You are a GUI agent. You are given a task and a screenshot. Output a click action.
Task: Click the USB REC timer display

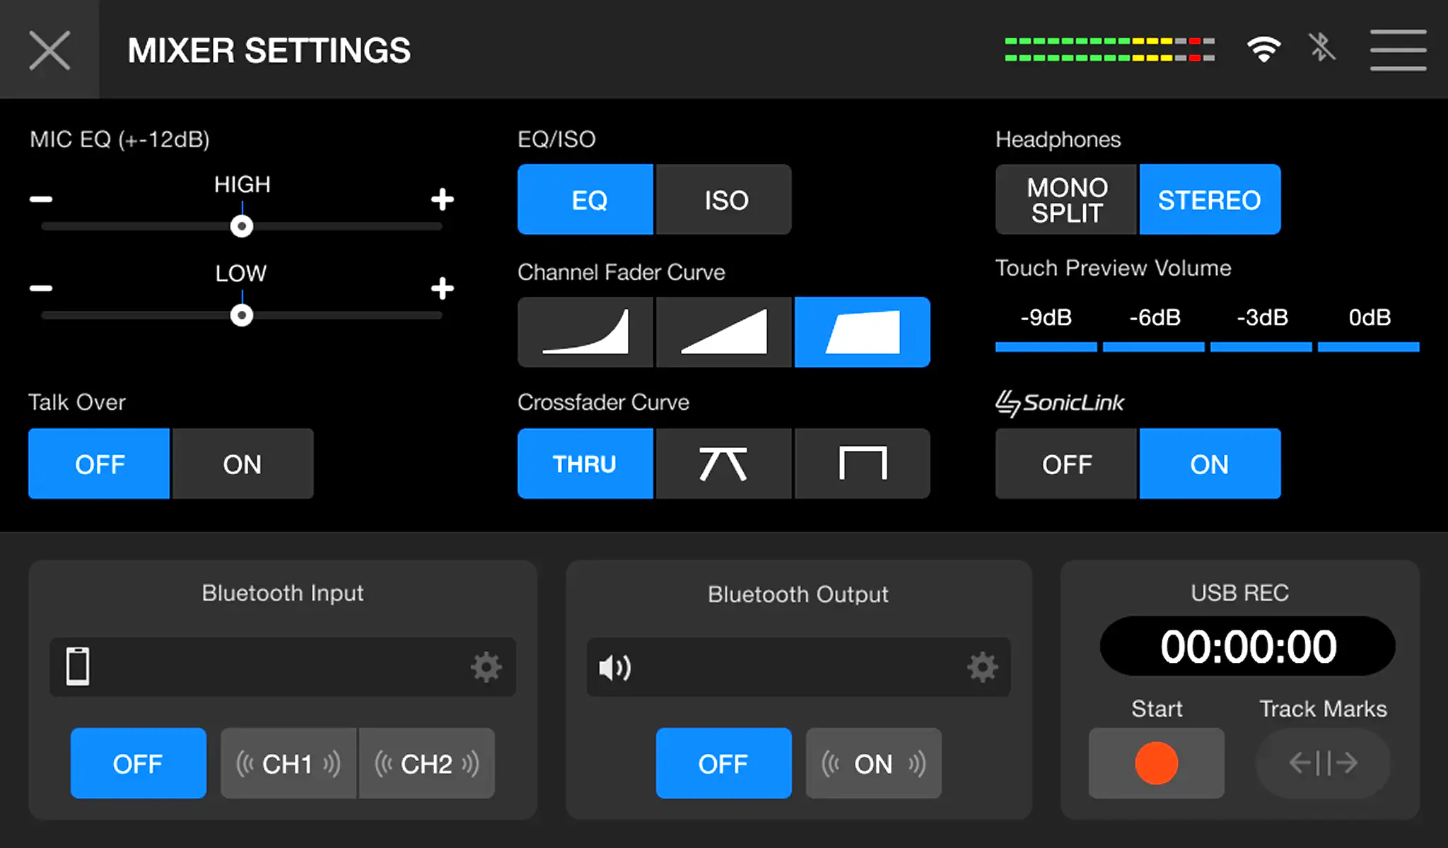1248,646
